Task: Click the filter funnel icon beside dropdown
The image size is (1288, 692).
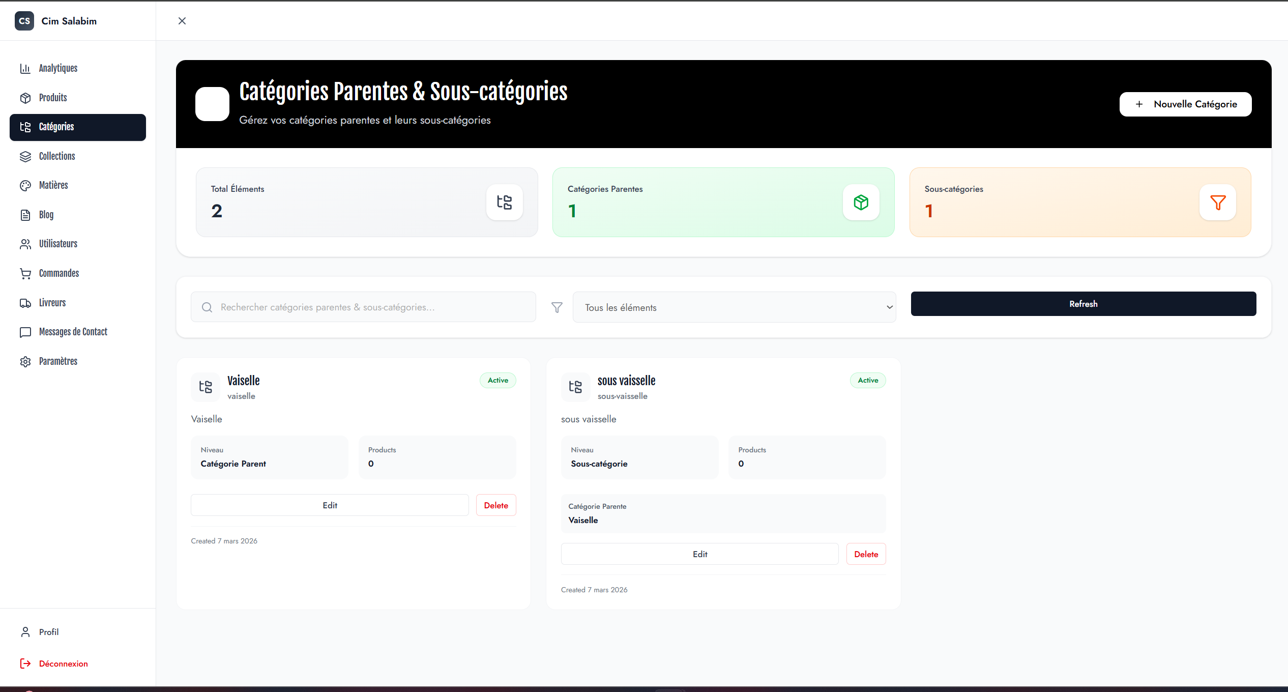Action: 557,307
